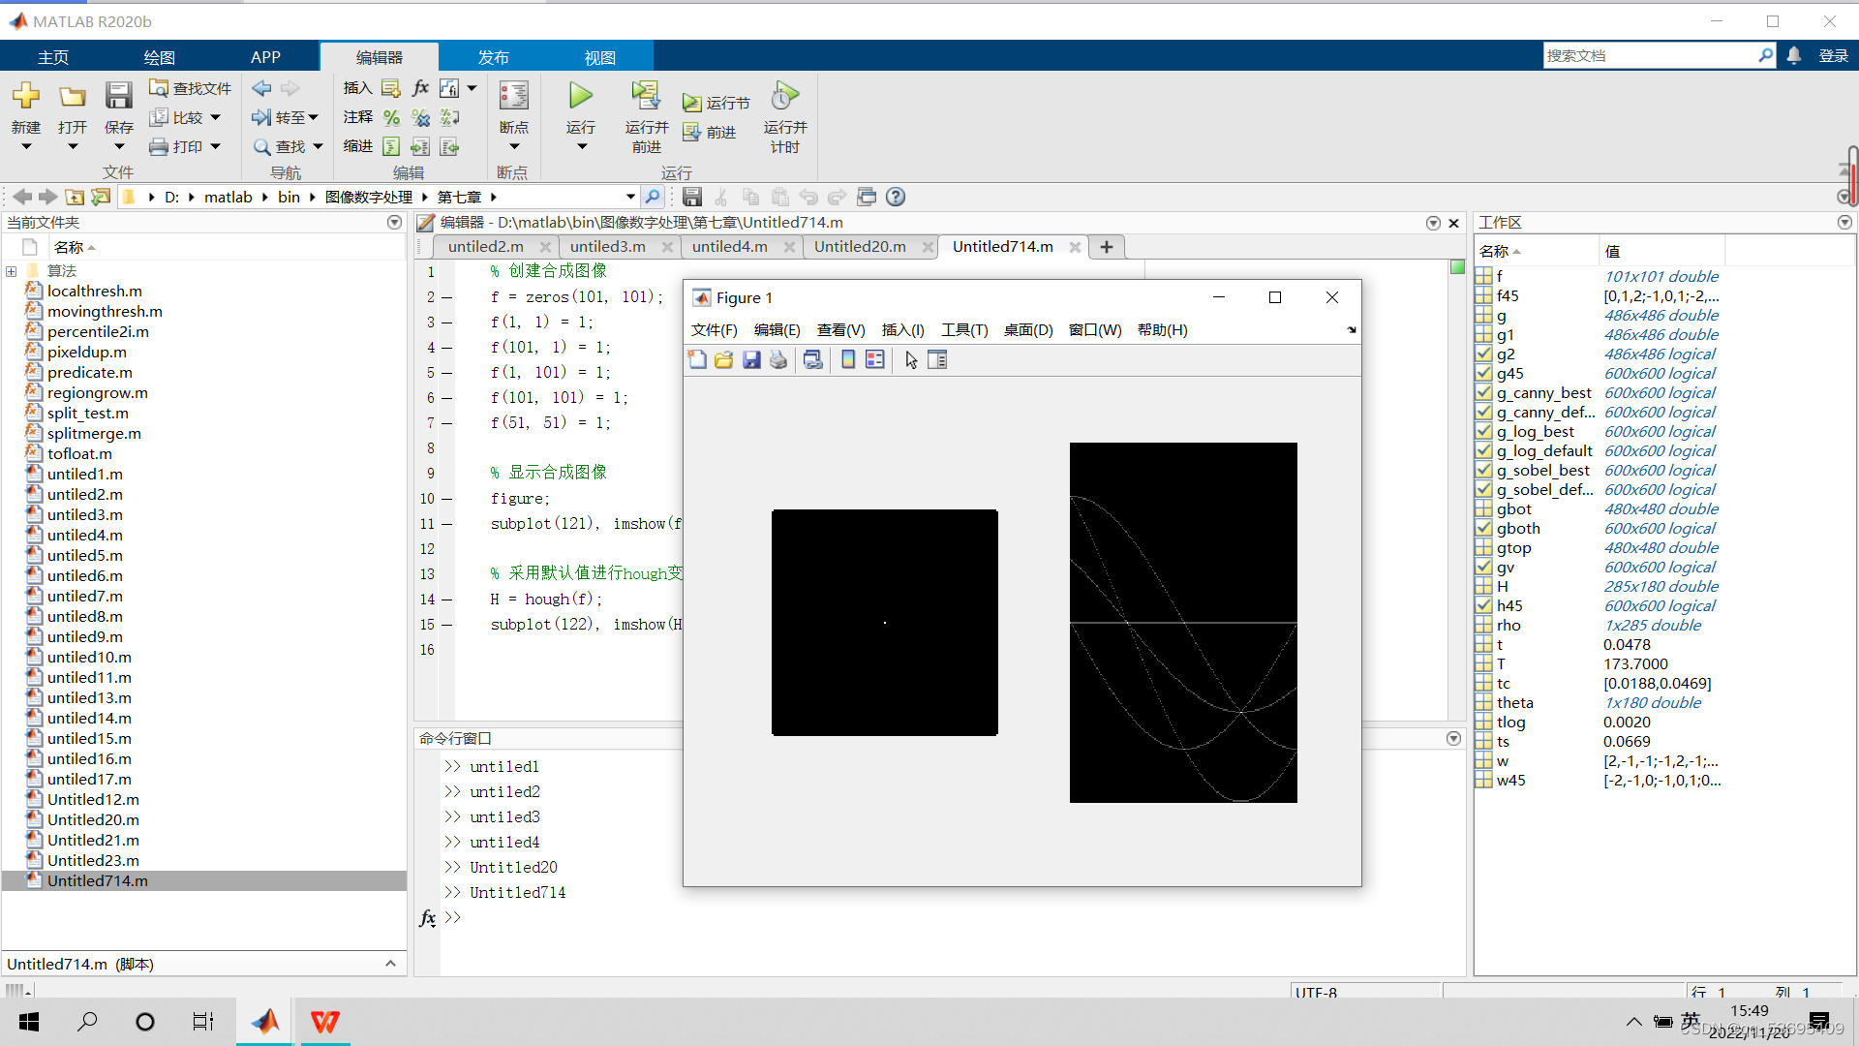The width and height of the screenshot is (1859, 1046).
Task: Open Property Inspector icon in Figure 1
Action: (937, 360)
